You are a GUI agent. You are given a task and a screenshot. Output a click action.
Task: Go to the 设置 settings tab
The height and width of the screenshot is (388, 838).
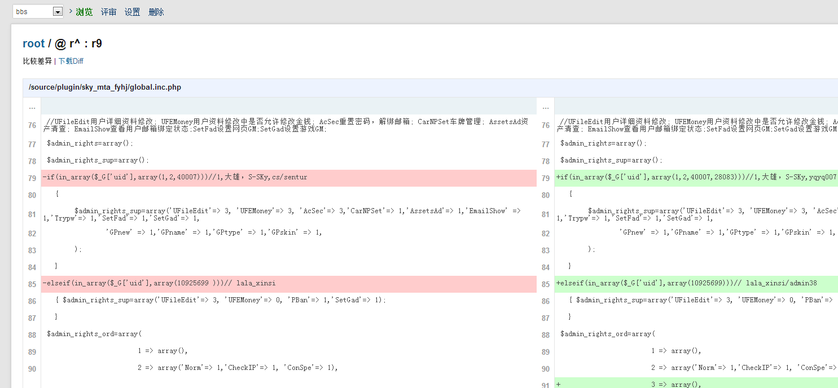[132, 12]
